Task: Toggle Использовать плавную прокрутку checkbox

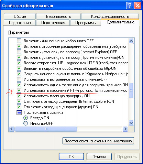Action: (x=19, y=96)
